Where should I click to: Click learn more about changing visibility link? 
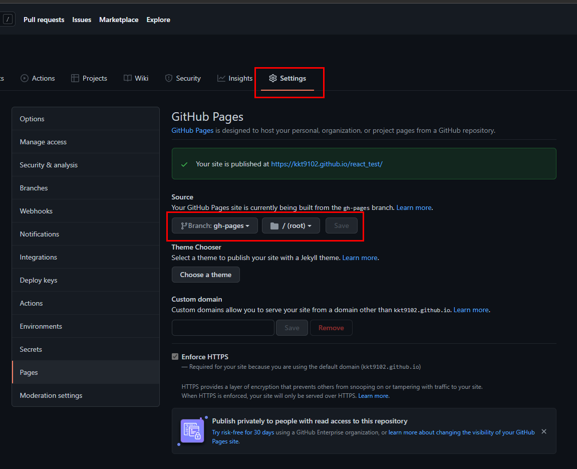pyautogui.click(x=461, y=432)
